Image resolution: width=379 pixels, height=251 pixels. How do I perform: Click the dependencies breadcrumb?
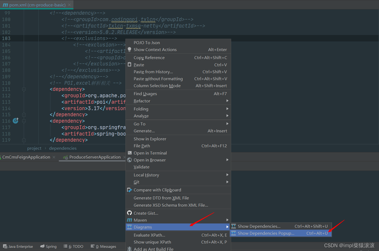click(63, 148)
